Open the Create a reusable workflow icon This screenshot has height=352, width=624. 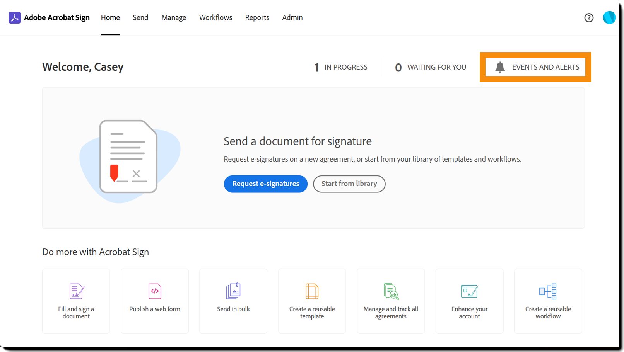548,291
